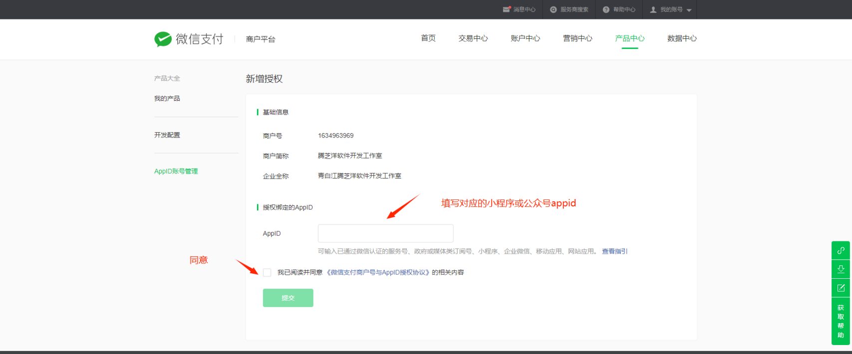Click the company name 青白江腾芝洋软件开发工作室
The image size is (852, 354).
point(359,176)
